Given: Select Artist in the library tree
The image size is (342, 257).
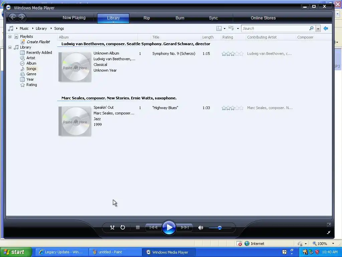Looking at the screenshot, I should coord(31,58).
